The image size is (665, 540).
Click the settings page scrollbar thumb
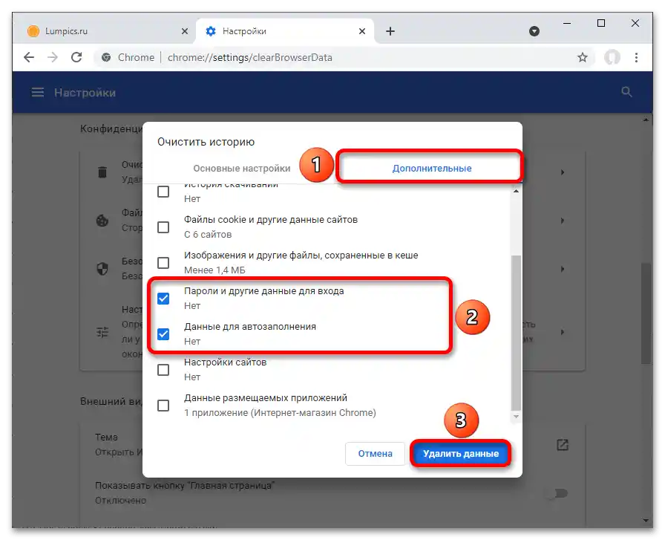pos(645,313)
